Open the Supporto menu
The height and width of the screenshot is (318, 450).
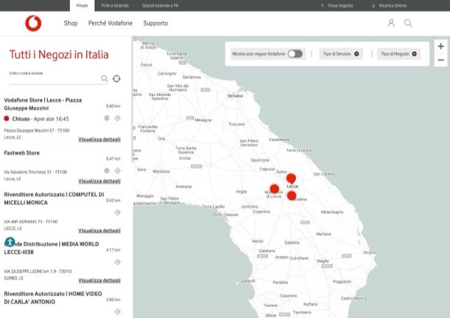point(156,24)
